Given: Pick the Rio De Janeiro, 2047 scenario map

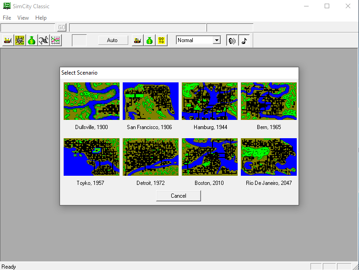Looking at the screenshot, I should [268, 157].
